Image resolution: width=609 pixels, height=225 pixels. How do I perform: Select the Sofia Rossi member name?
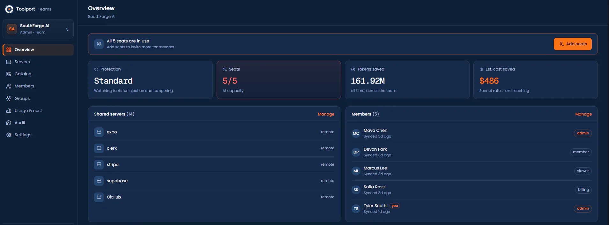375,187
